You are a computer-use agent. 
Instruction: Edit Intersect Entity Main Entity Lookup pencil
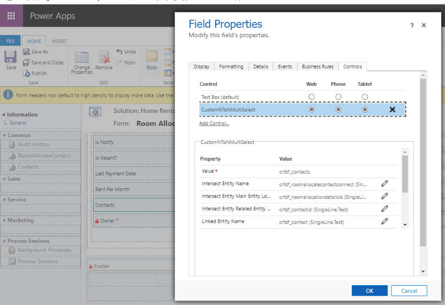point(385,196)
